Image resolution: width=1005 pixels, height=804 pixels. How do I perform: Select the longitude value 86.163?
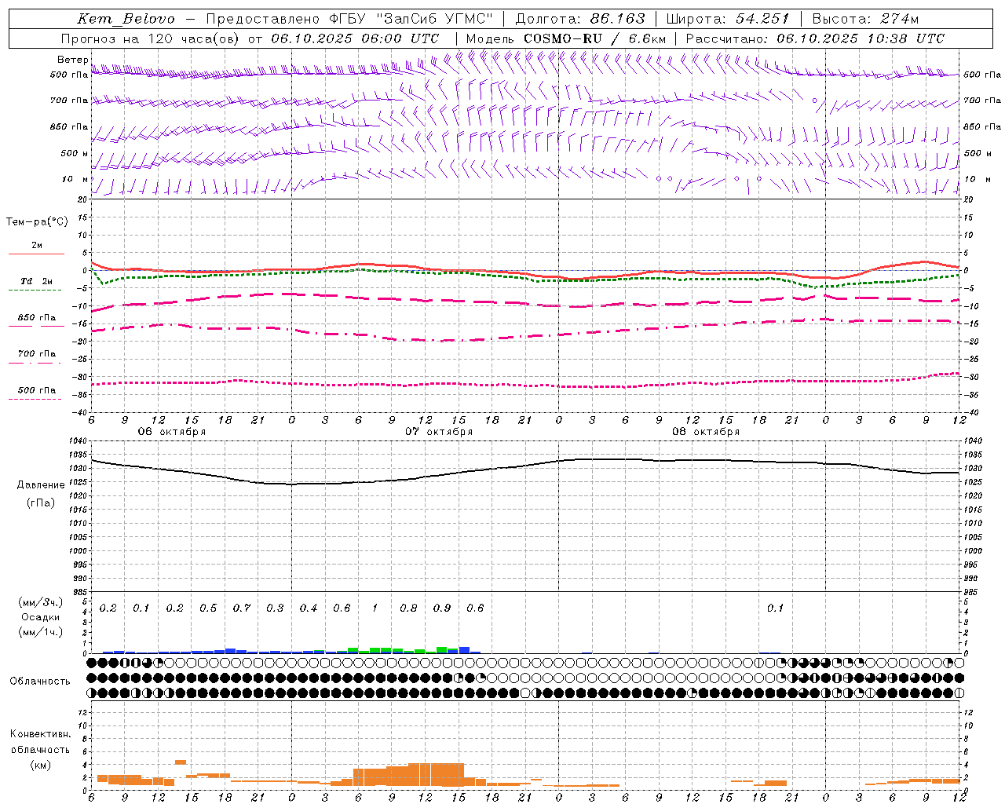(x=618, y=19)
